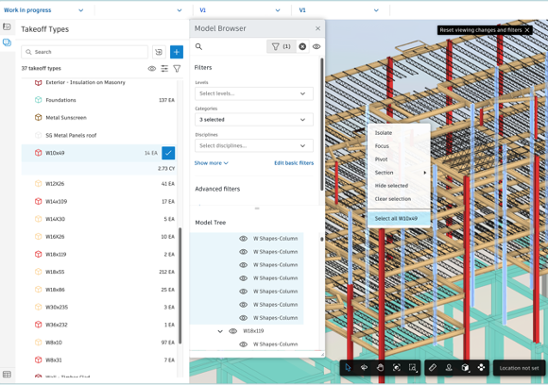Click the Advanced filters heading

pos(217,189)
